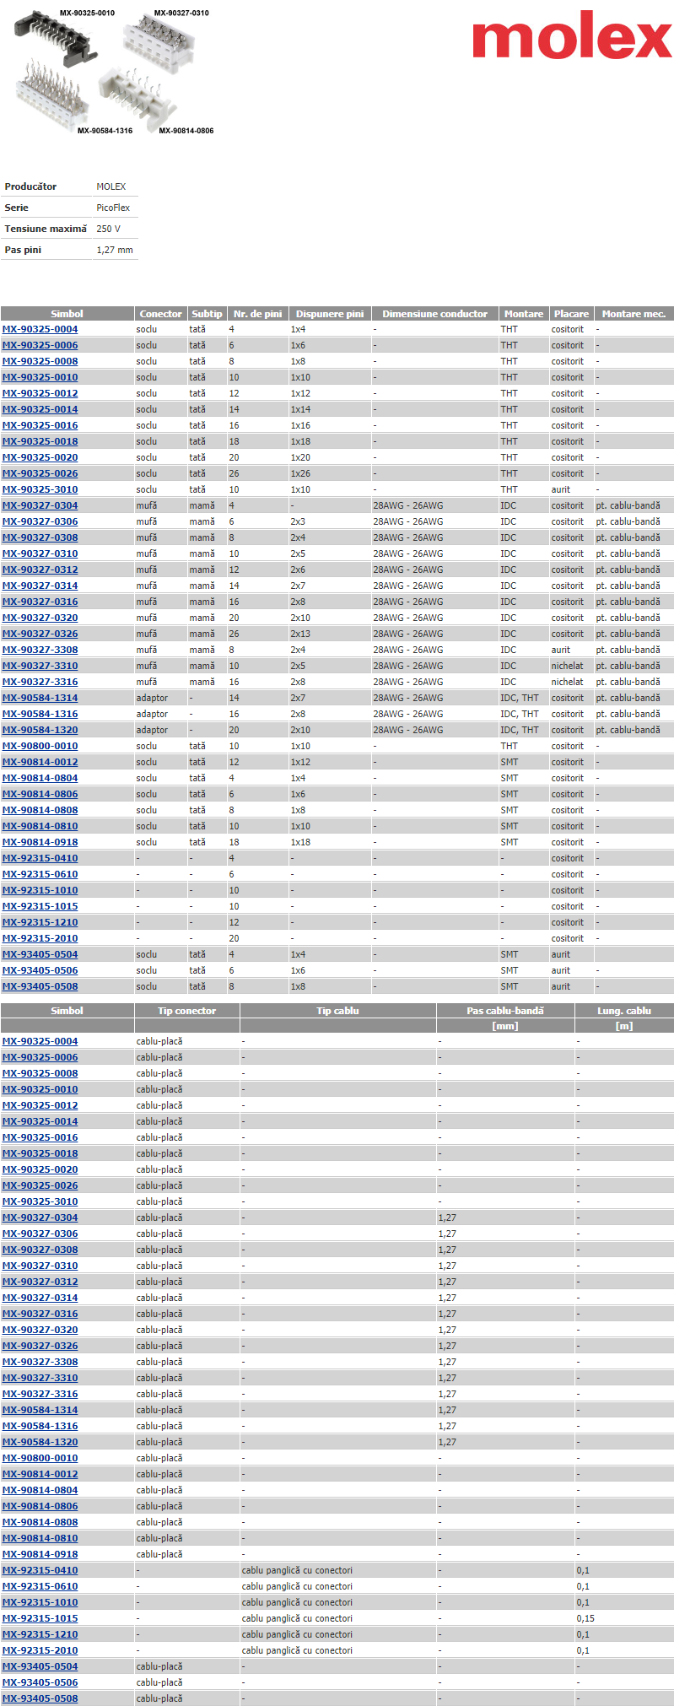
Task: Click the Tip cablu column header
Action: [337, 1011]
